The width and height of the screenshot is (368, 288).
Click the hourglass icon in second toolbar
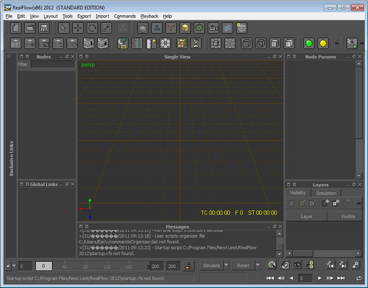pos(196,43)
